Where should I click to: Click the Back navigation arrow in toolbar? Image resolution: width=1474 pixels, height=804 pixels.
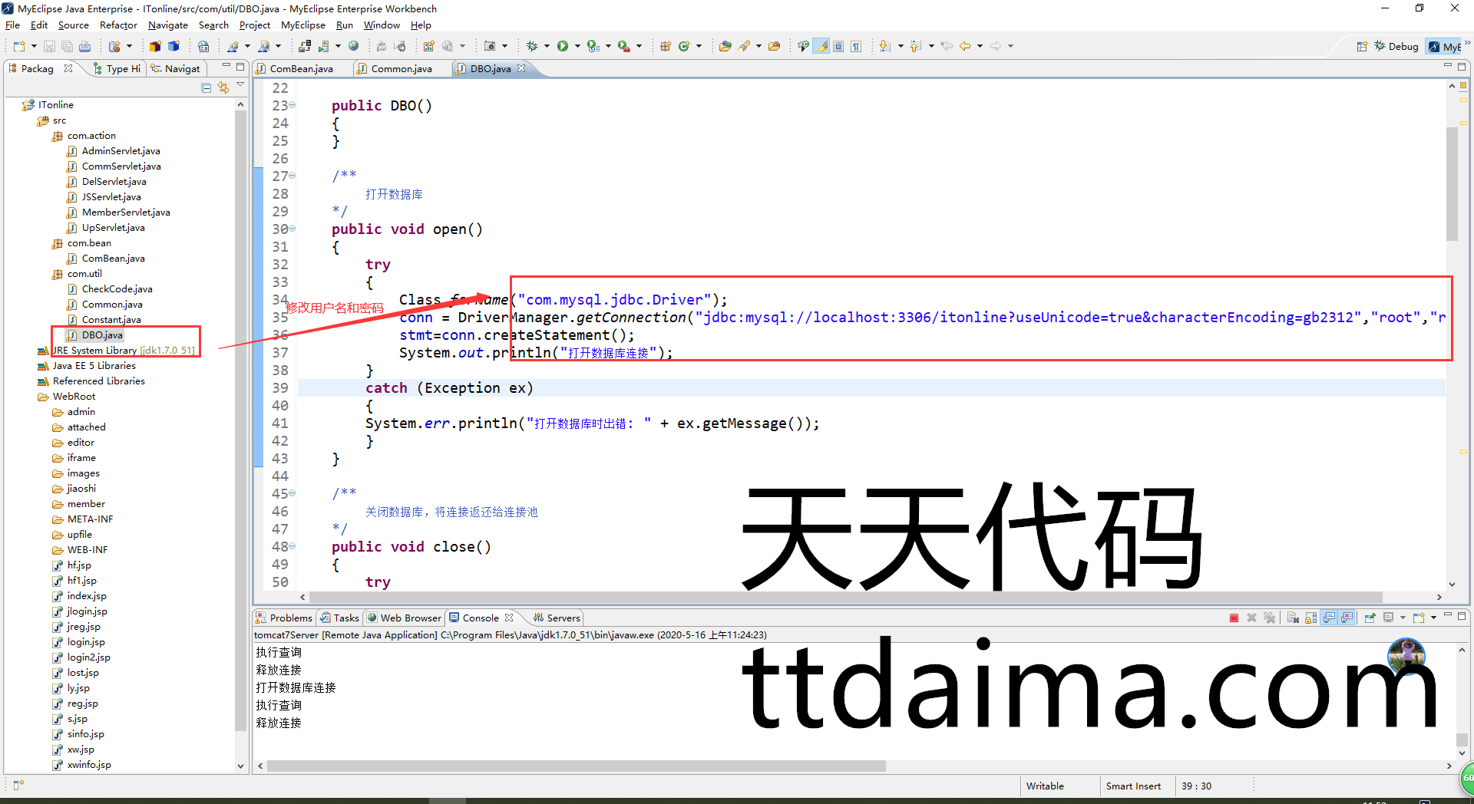[x=965, y=46]
